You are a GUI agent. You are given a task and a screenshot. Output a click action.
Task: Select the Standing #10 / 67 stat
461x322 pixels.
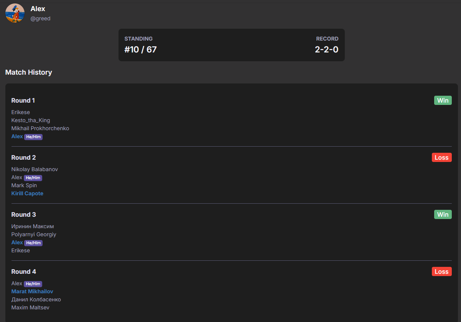(x=140, y=49)
